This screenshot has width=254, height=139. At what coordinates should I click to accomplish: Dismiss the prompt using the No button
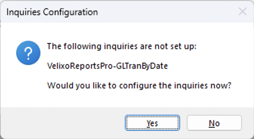point(214,123)
